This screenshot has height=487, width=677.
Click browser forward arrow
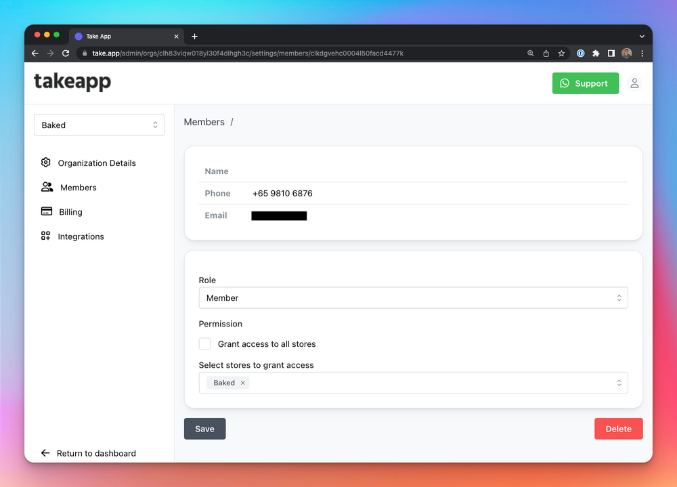click(x=50, y=53)
